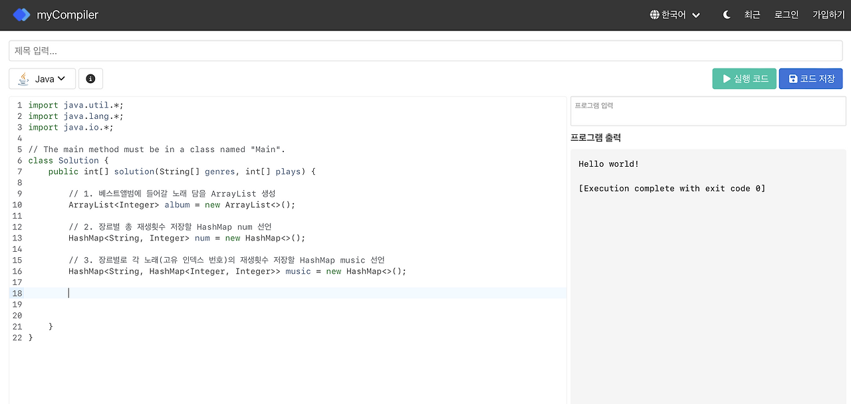Viewport: 851px width, 404px height.
Task: Expand the chevron next to 한국어
Action: [695, 15]
